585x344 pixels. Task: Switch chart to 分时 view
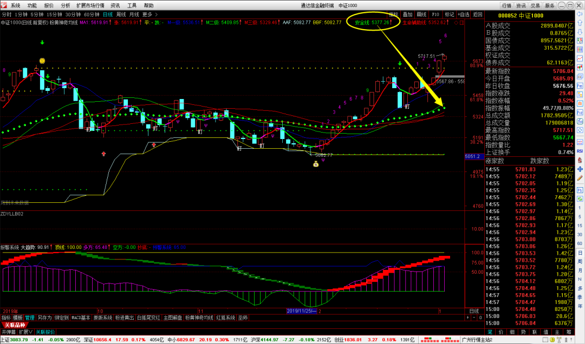pos(6,15)
